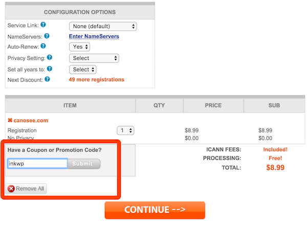This screenshot has width=307, height=226.
Task: Click the orange CONTINUE button
Action: (155, 210)
